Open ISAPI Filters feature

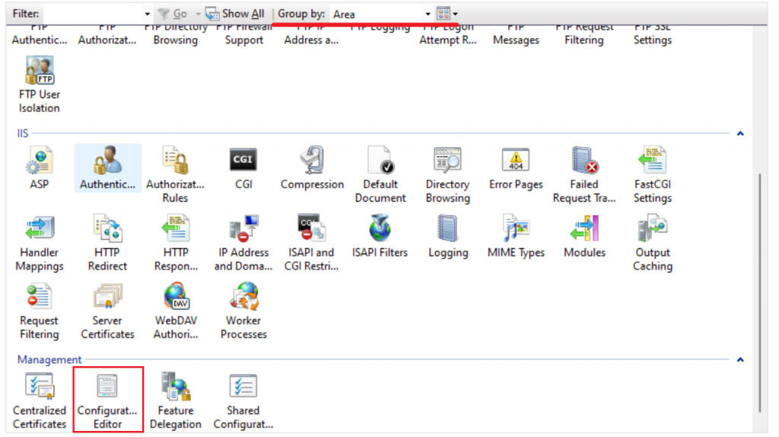pos(380,237)
